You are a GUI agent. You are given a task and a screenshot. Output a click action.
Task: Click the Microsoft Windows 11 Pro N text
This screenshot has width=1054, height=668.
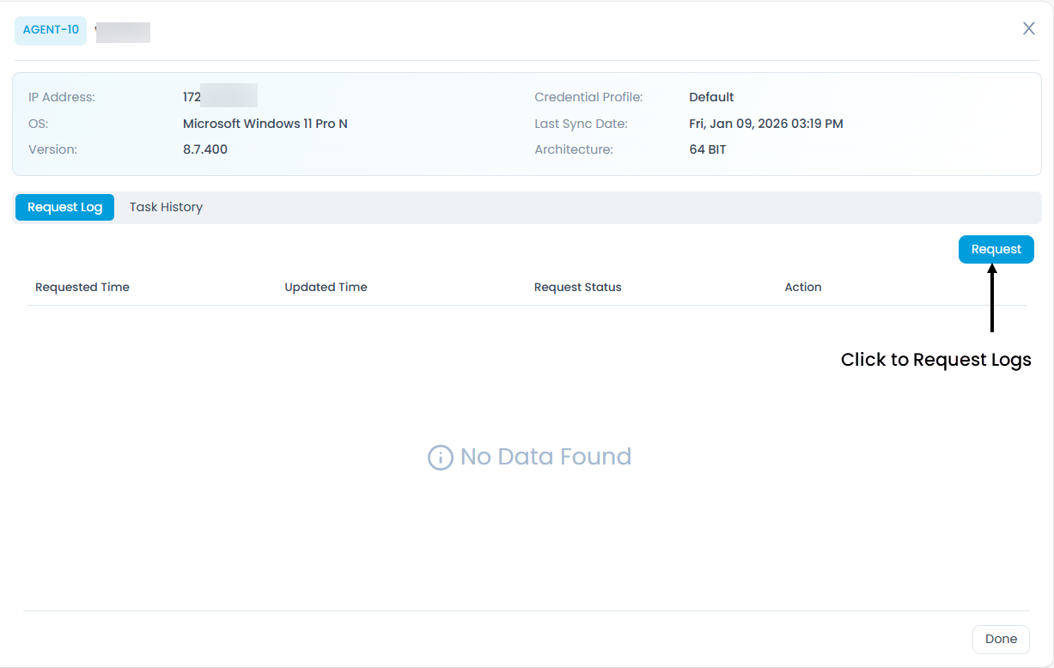(x=265, y=124)
